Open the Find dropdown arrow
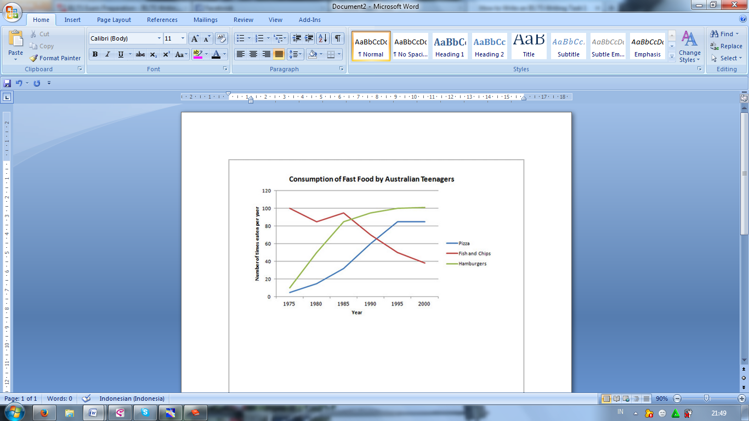The height and width of the screenshot is (421, 749). (x=737, y=34)
